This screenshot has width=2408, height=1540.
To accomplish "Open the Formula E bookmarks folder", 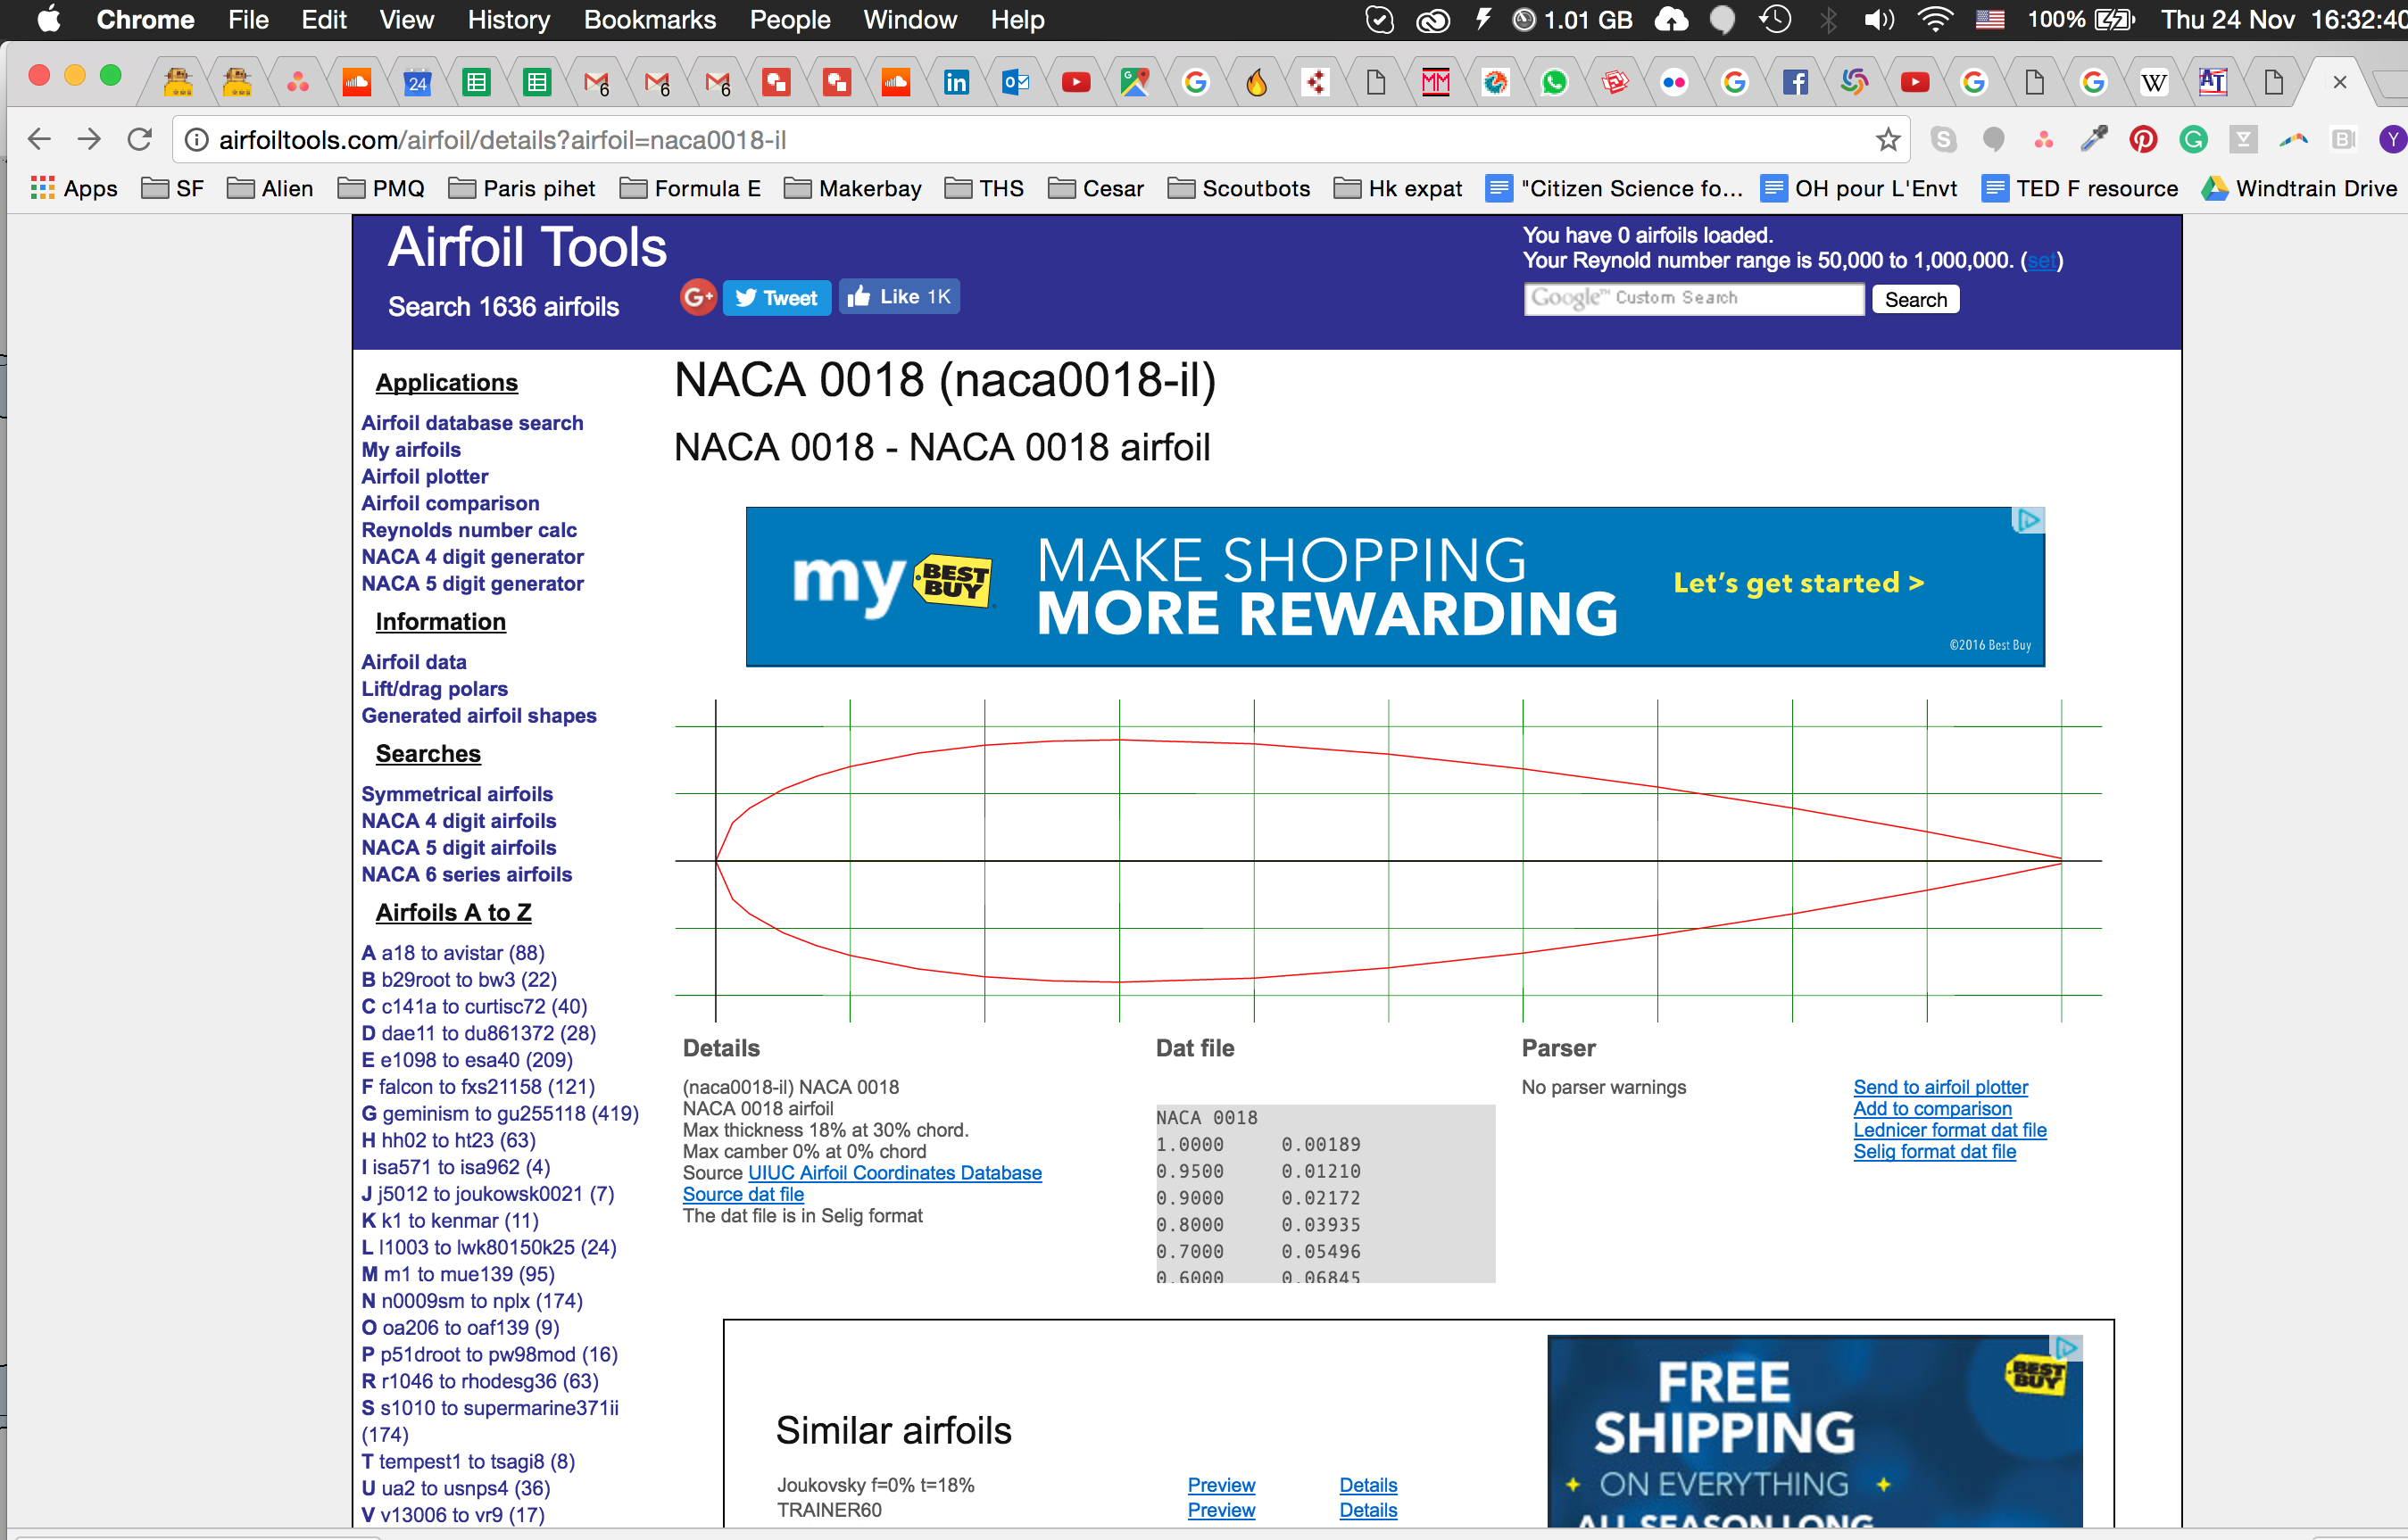I will (x=691, y=188).
